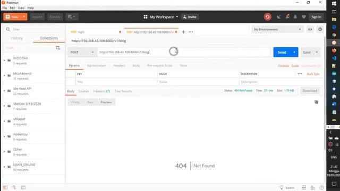Viewport: 340px width, 191px height.
Task: Click the Bulk Edit link
Action: coord(313,74)
